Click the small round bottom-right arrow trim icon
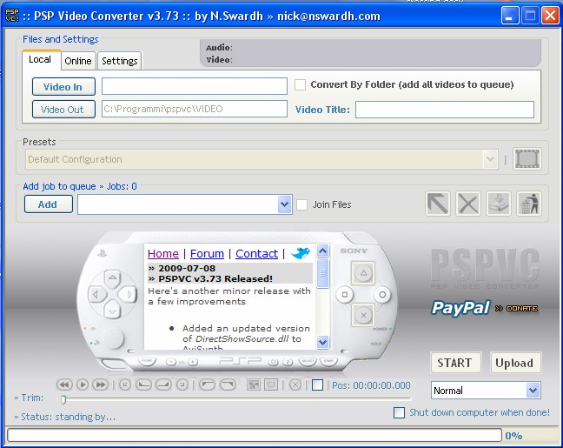 (x=182, y=384)
